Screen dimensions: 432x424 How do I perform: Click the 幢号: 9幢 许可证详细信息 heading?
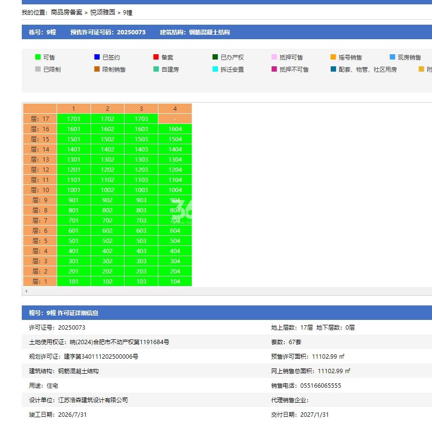[63, 313]
